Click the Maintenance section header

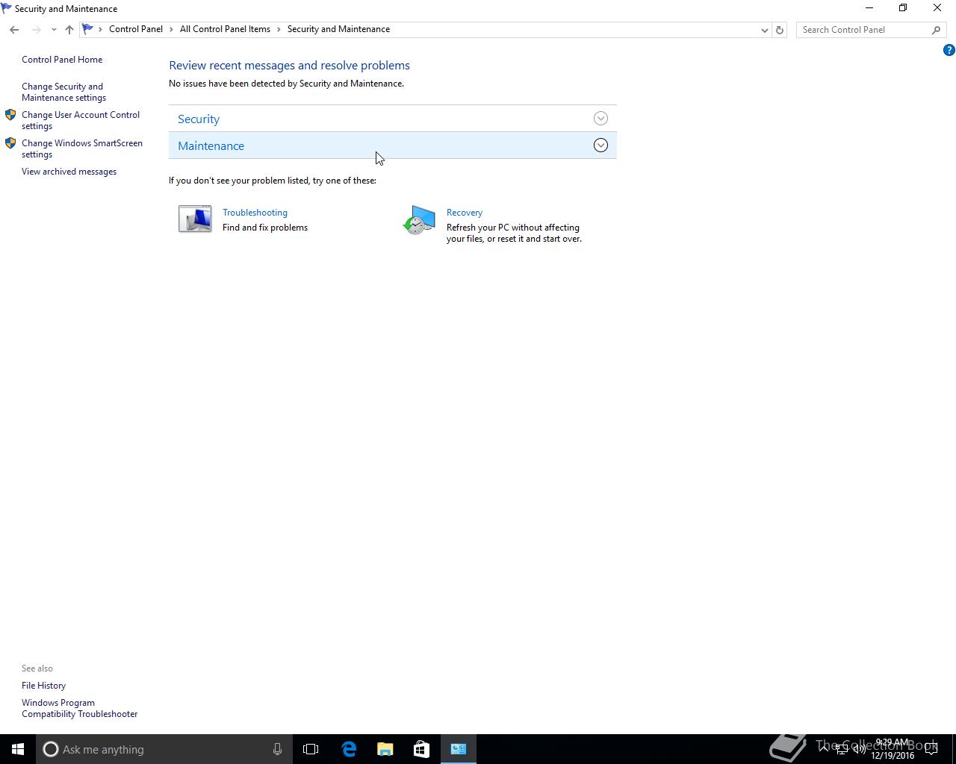393,145
